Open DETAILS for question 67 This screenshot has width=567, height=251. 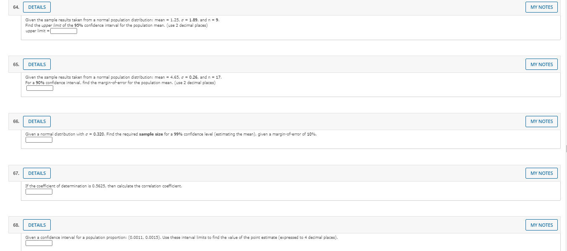tap(36, 173)
